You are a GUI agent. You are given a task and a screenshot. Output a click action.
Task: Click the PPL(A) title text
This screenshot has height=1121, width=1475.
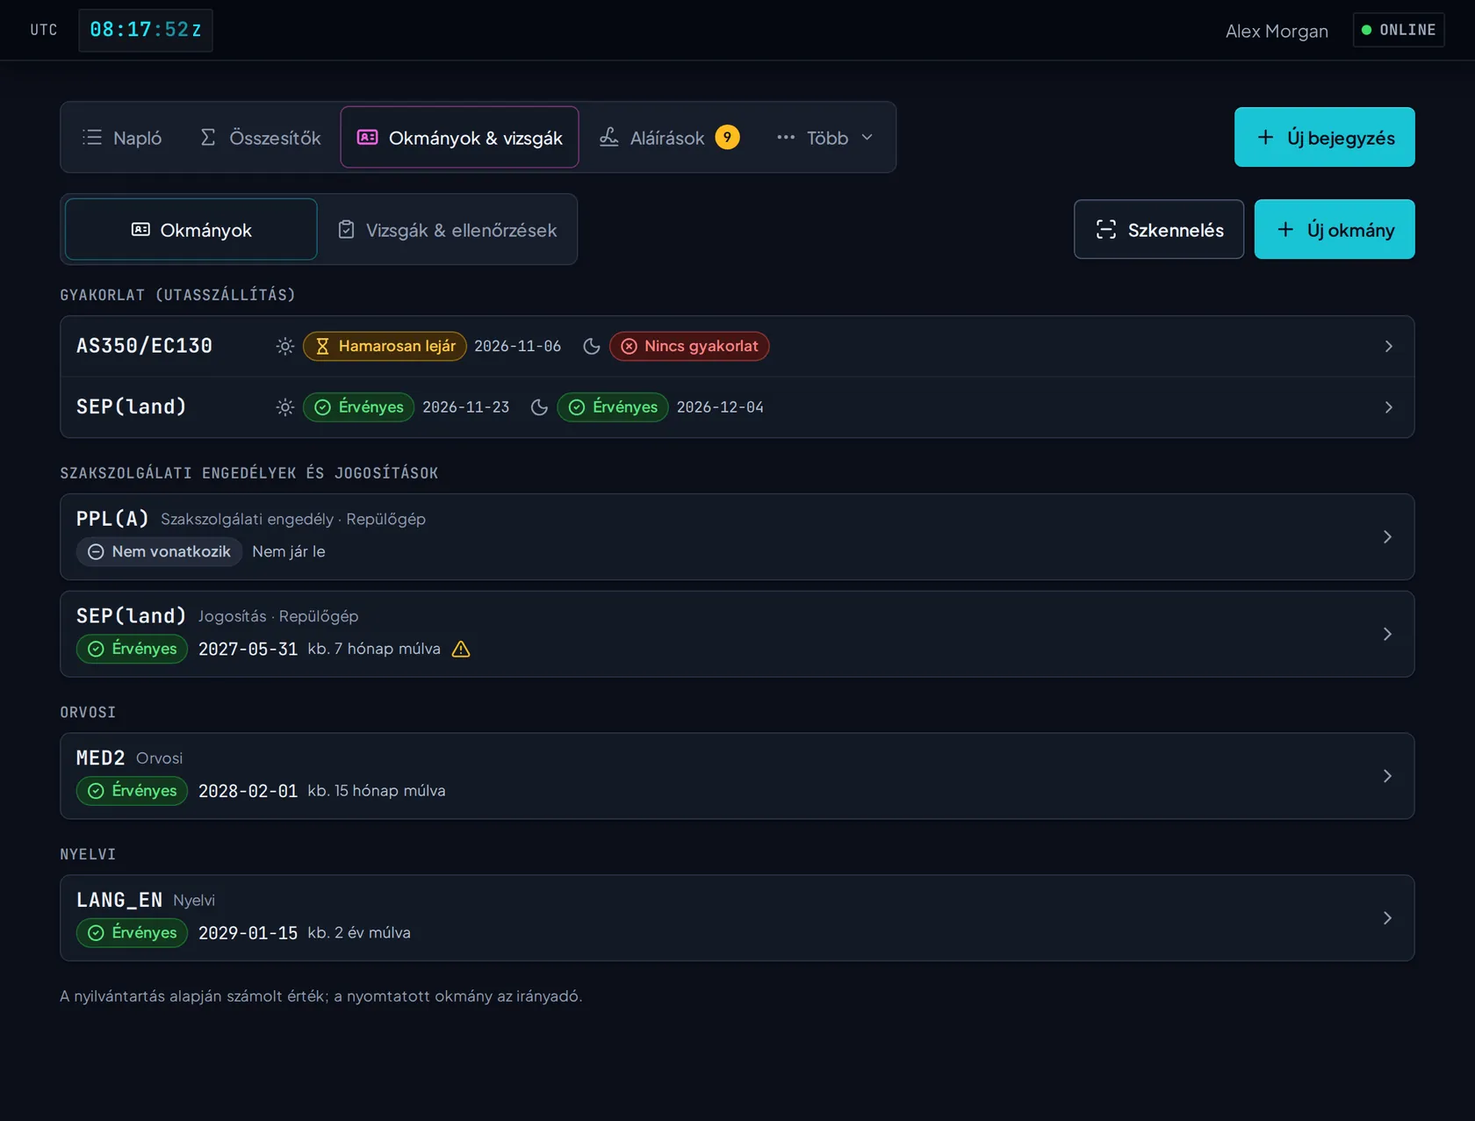click(x=112, y=519)
